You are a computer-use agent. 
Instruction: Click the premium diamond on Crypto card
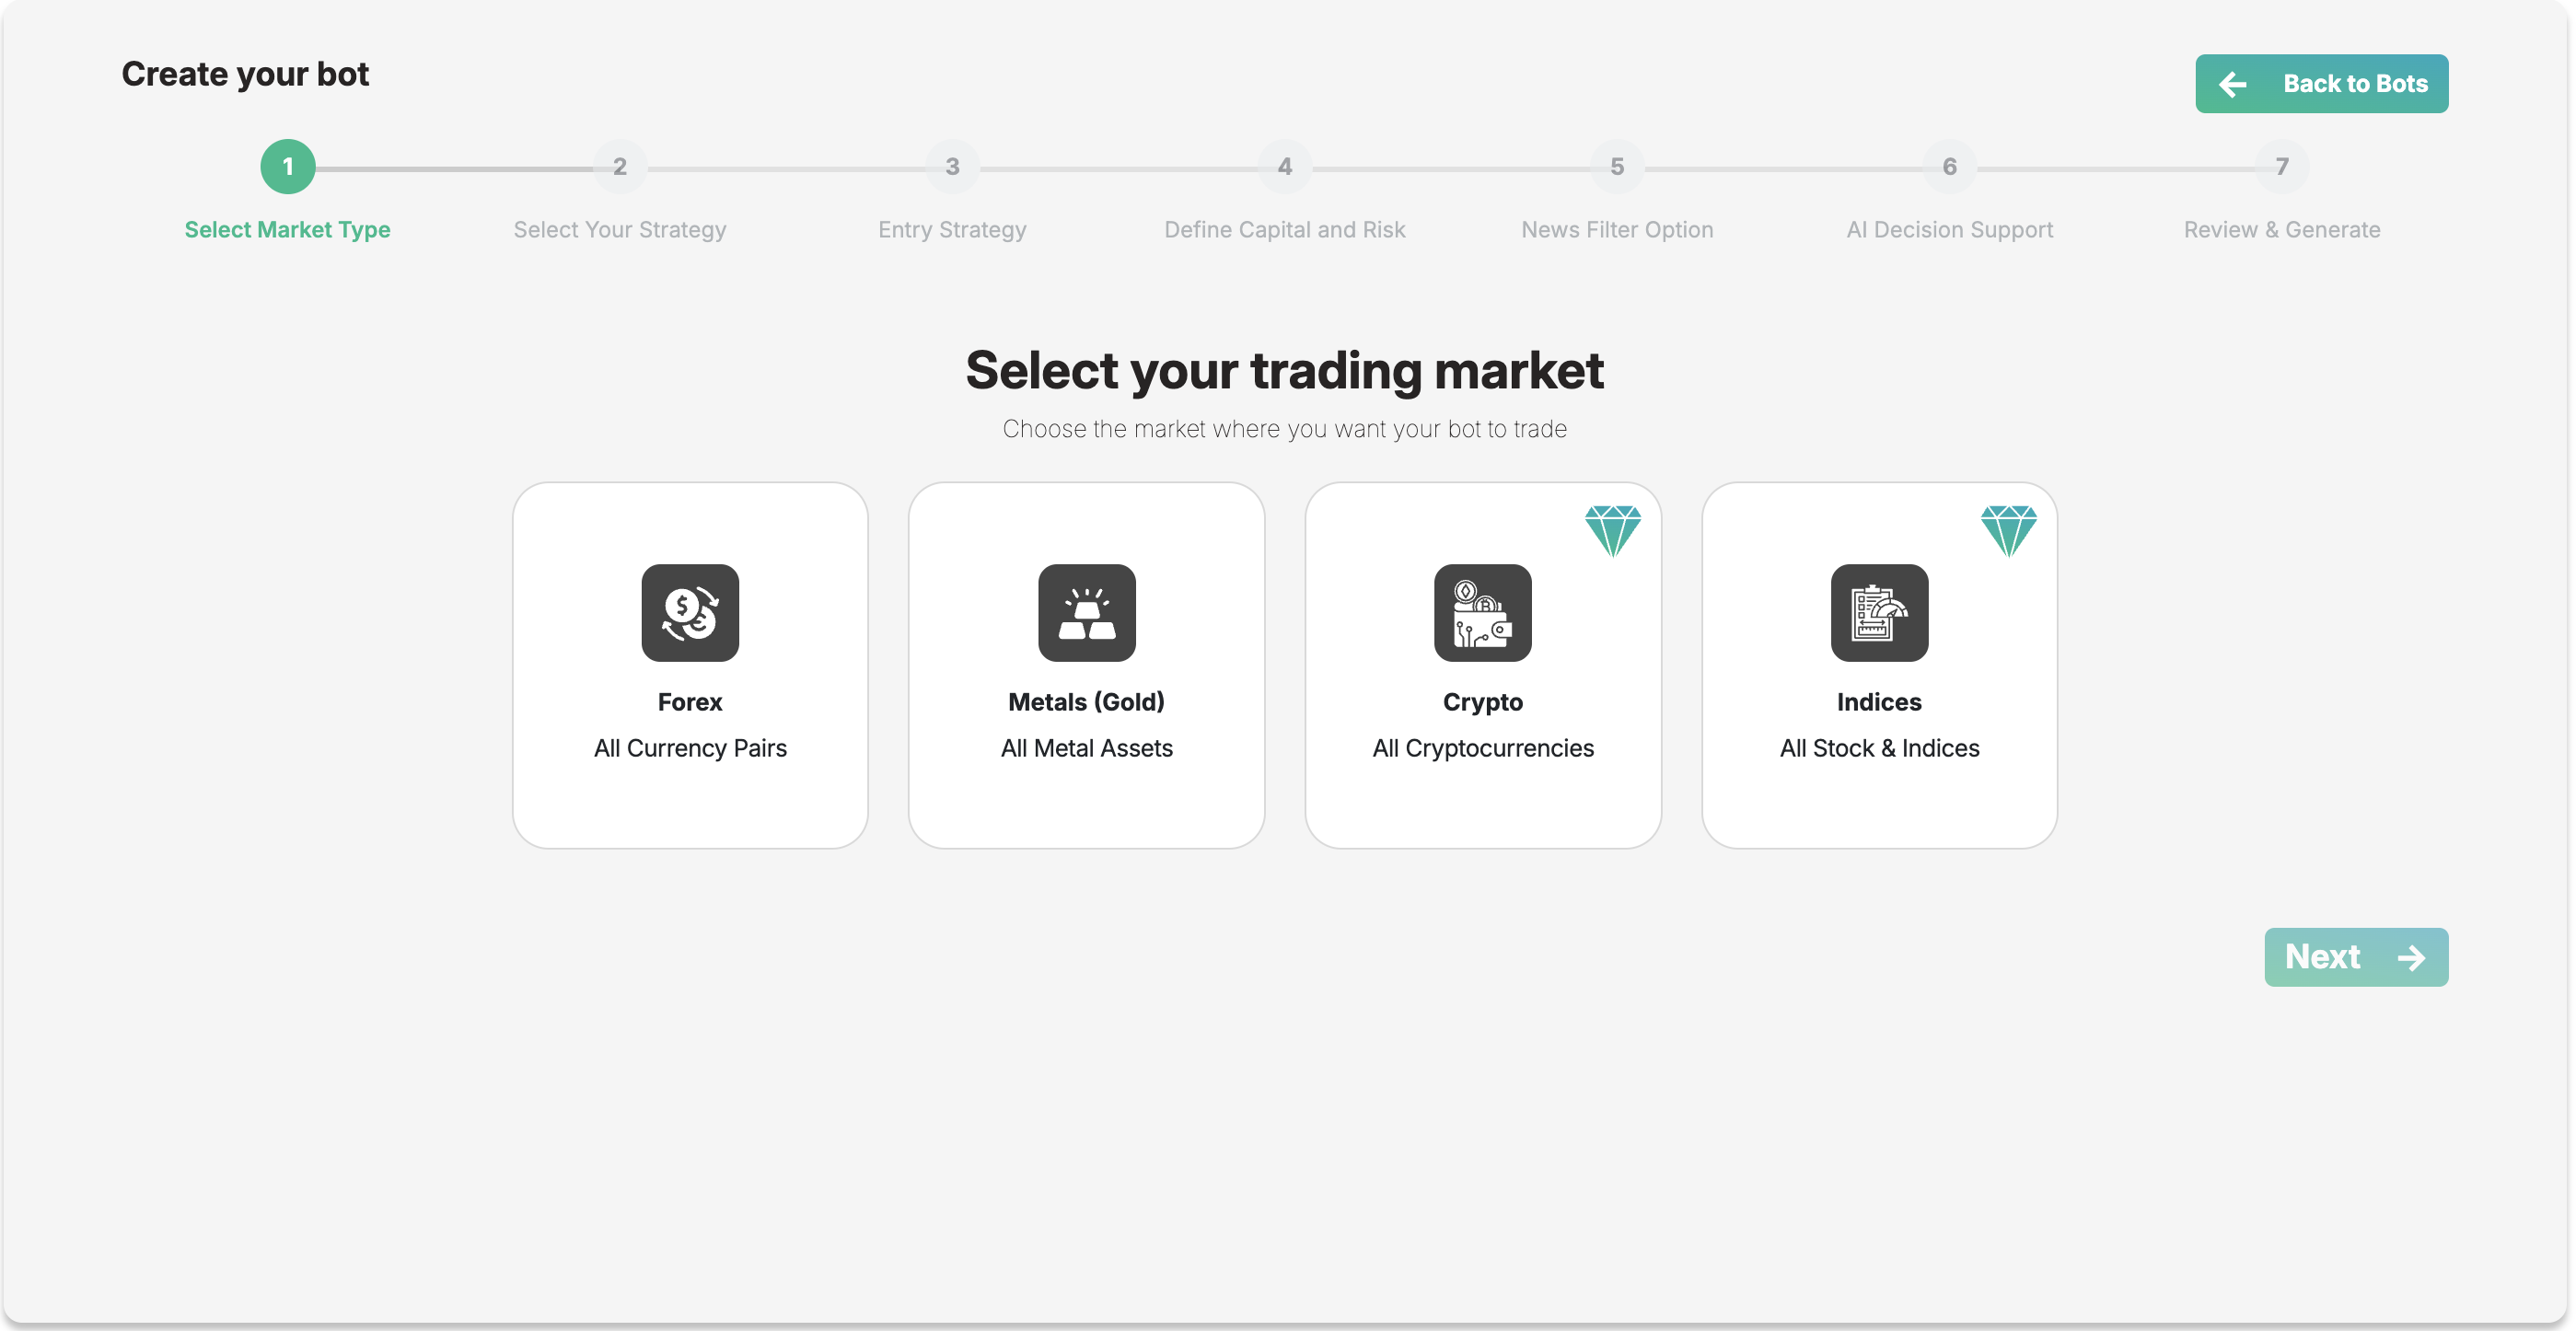(x=1612, y=531)
